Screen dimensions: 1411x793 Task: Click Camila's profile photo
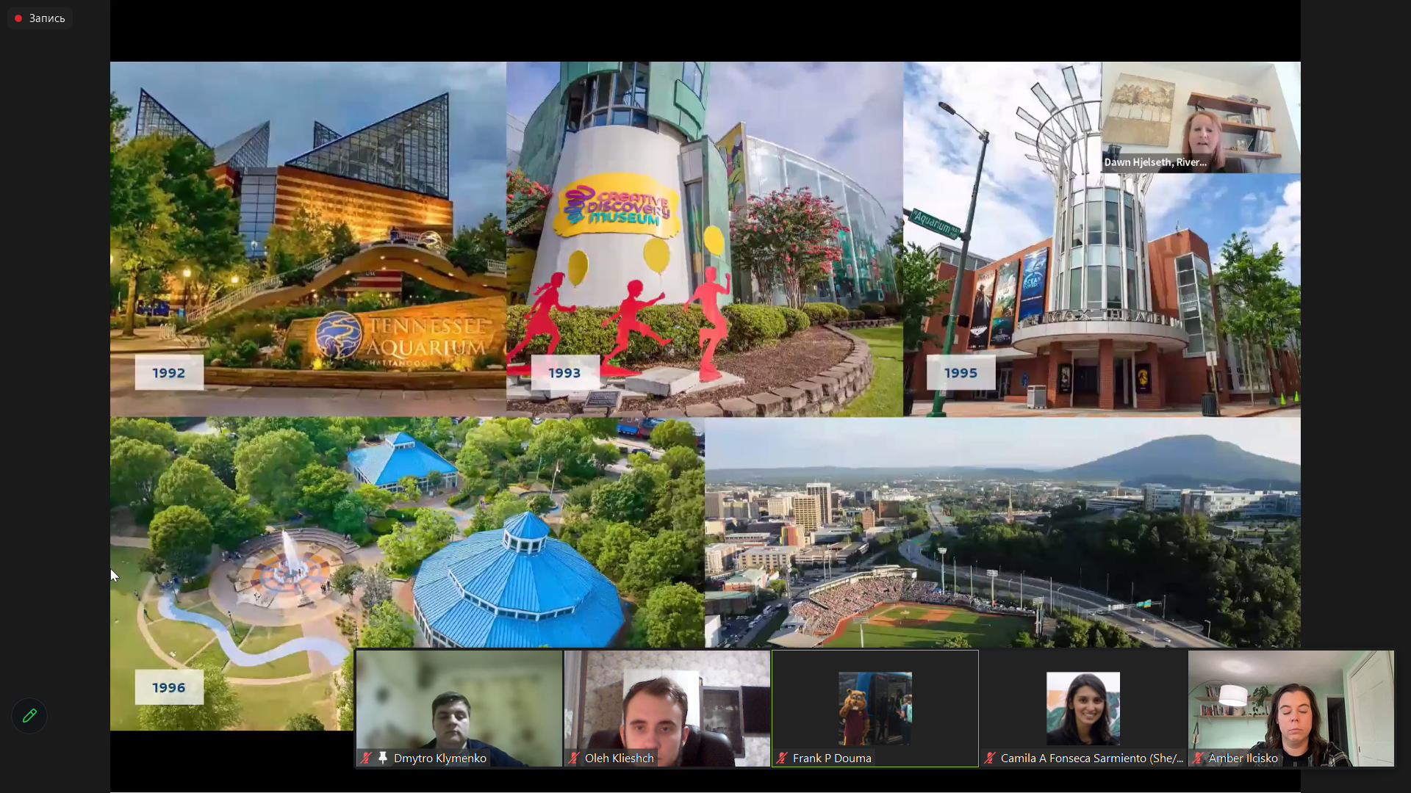pyautogui.click(x=1083, y=708)
